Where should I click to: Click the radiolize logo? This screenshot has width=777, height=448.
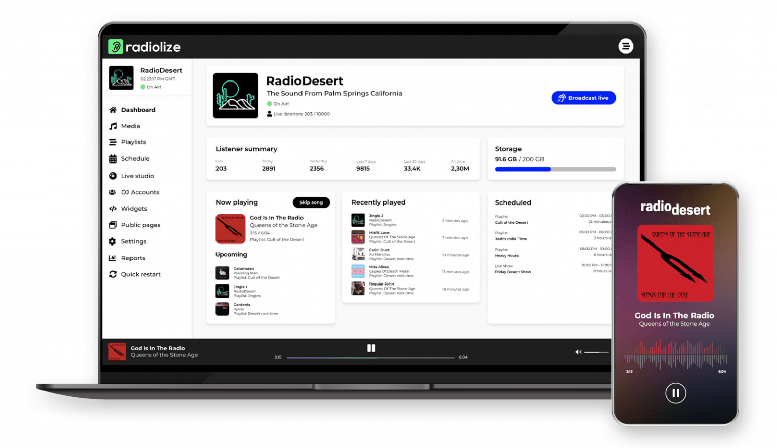pos(144,47)
